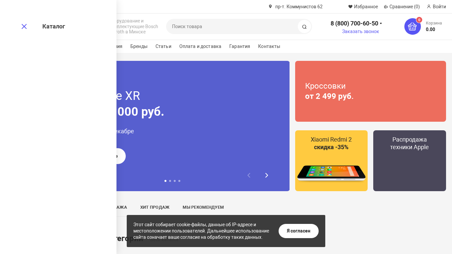Open the Xiaomi Redmi 2 banner
This screenshot has height=254, width=452.
(331, 161)
